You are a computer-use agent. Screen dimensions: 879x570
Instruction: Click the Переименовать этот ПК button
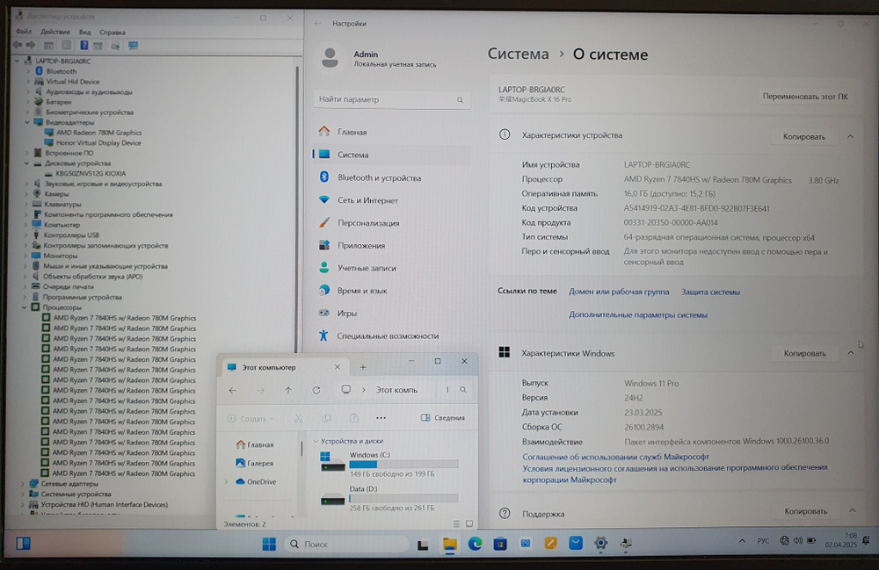805,97
